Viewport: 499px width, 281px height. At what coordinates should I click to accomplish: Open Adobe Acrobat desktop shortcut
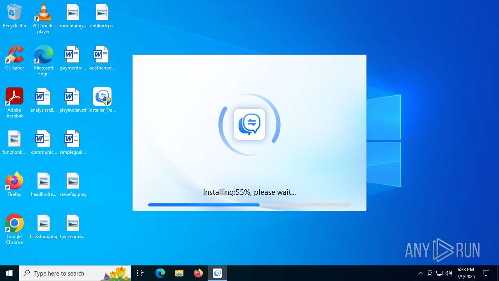tap(14, 103)
